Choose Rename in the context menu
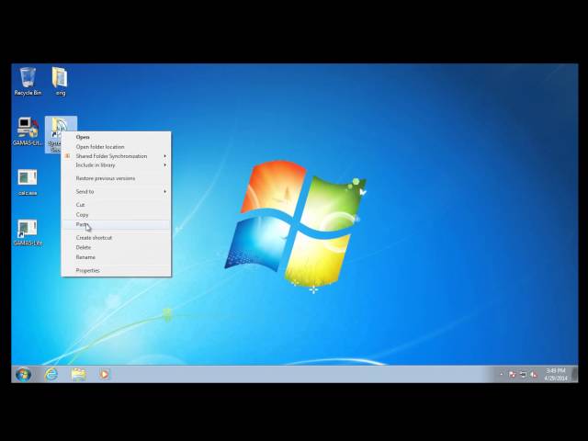 (x=117, y=257)
